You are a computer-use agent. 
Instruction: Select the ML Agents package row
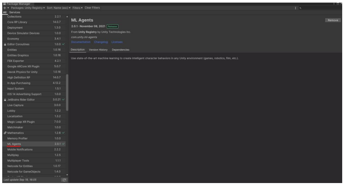click(34, 144)
